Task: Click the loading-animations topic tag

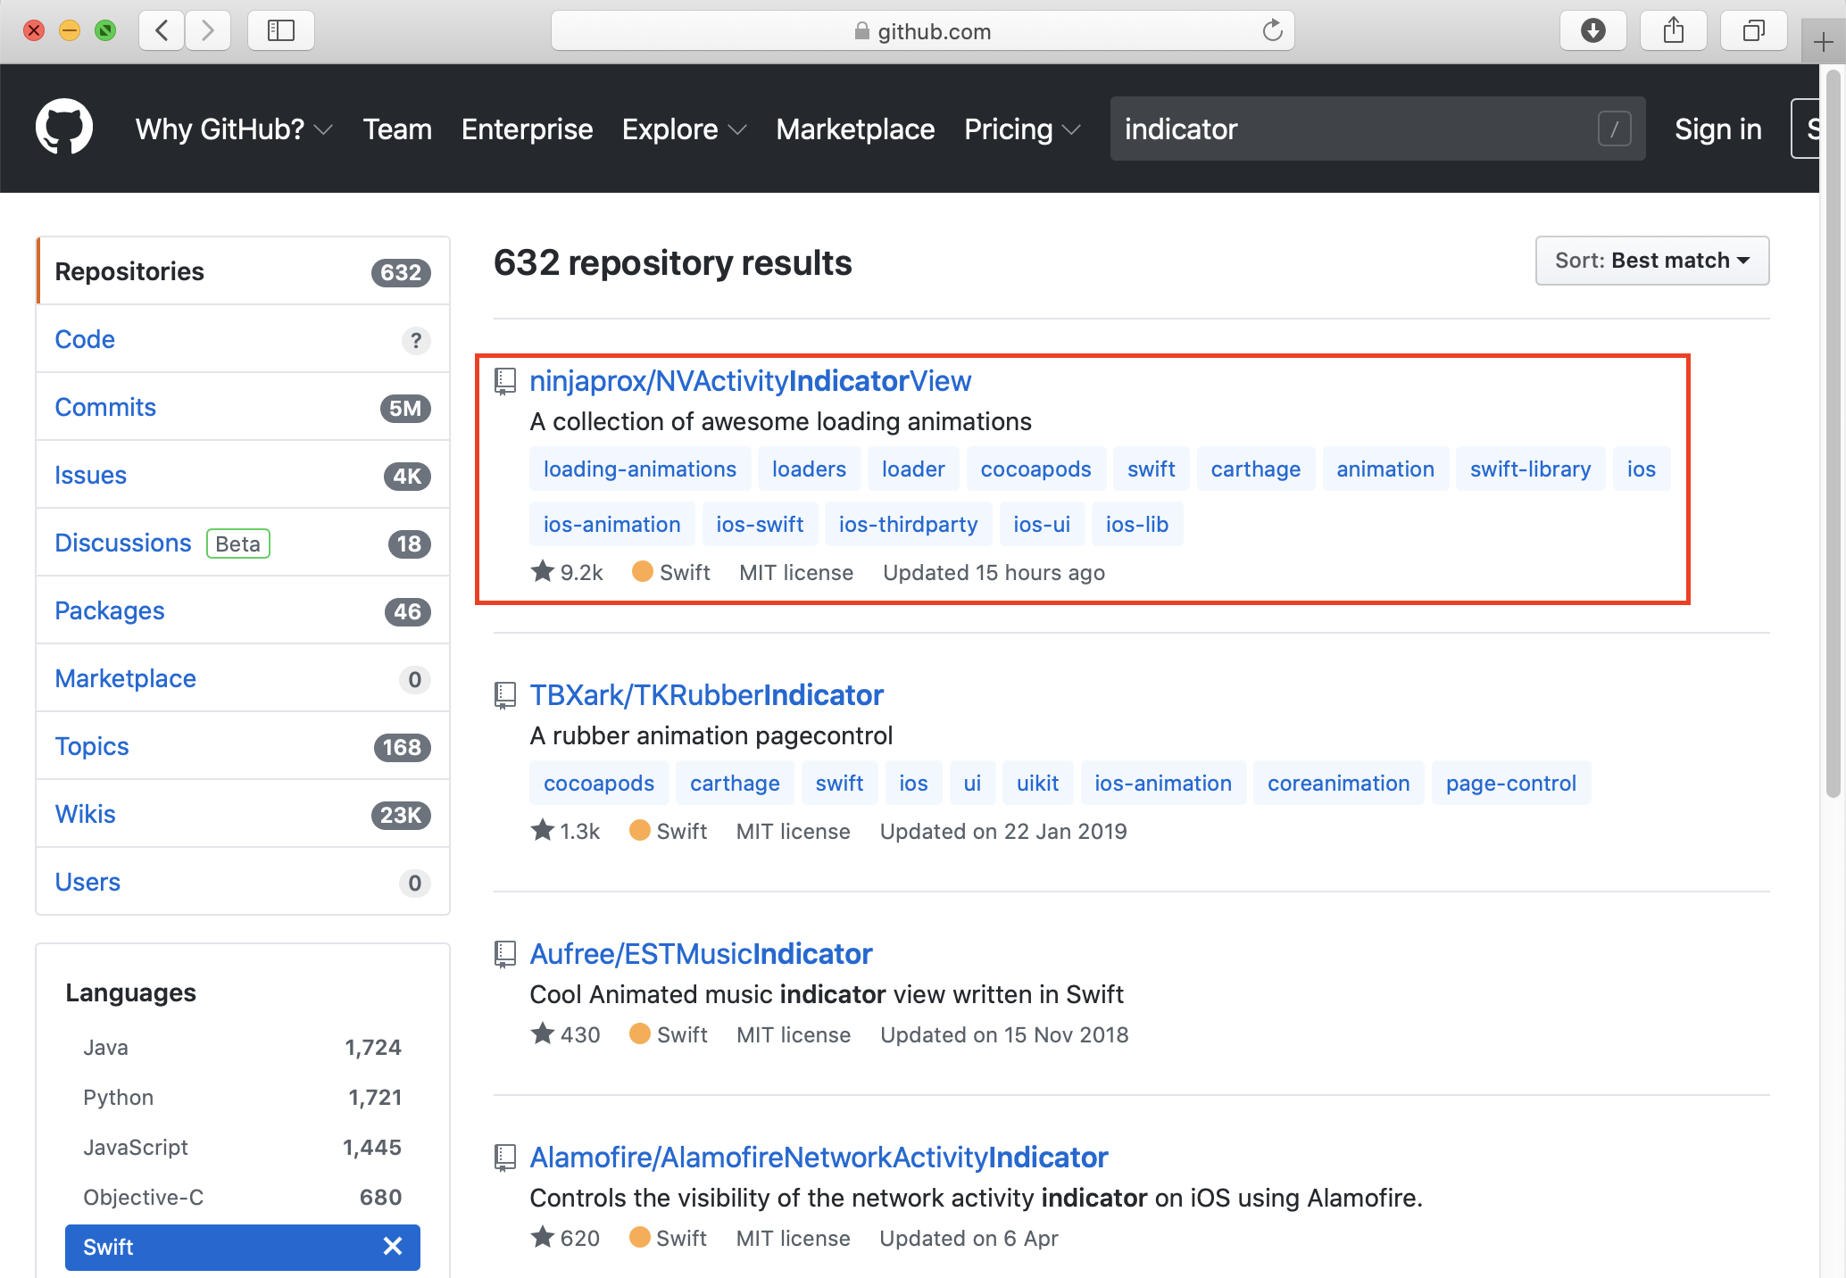Action: point(639,469)
